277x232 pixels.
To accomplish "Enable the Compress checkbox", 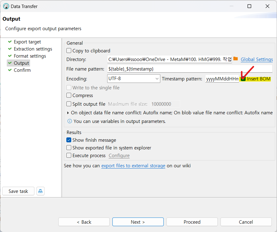I will tap(69, 95).
